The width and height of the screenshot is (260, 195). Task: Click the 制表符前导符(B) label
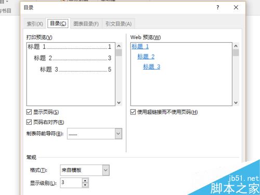point(45,134)
